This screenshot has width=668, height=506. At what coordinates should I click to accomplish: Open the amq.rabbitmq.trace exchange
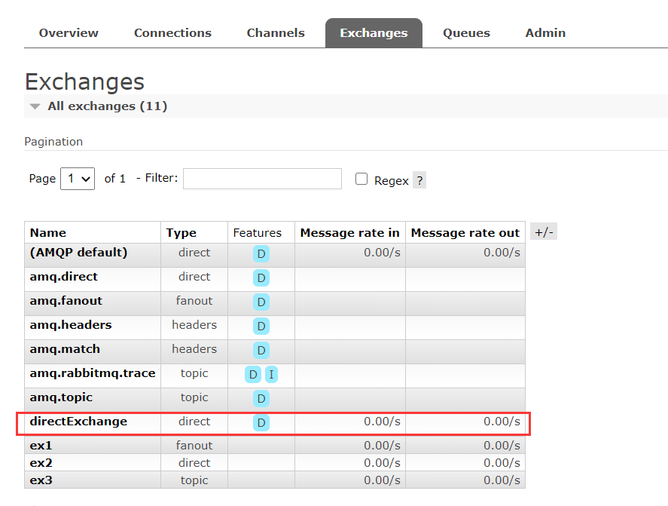click(93, 373)
